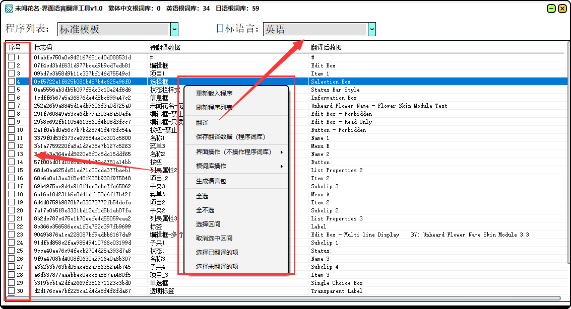The height and width of the screenshot is (309, 571).
Task: Click the app logo icon in title bar
Action: coord(9,8)
